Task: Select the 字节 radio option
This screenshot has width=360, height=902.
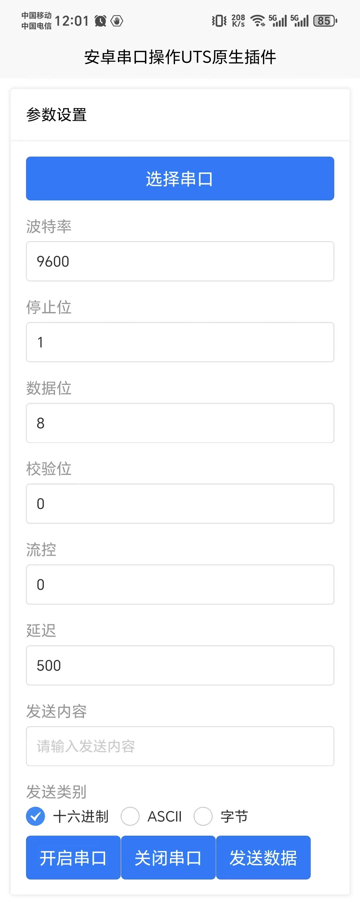Action: pos(203,816)
